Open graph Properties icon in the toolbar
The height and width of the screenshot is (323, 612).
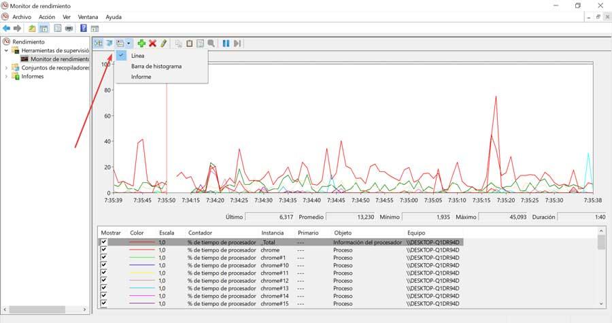200,44
